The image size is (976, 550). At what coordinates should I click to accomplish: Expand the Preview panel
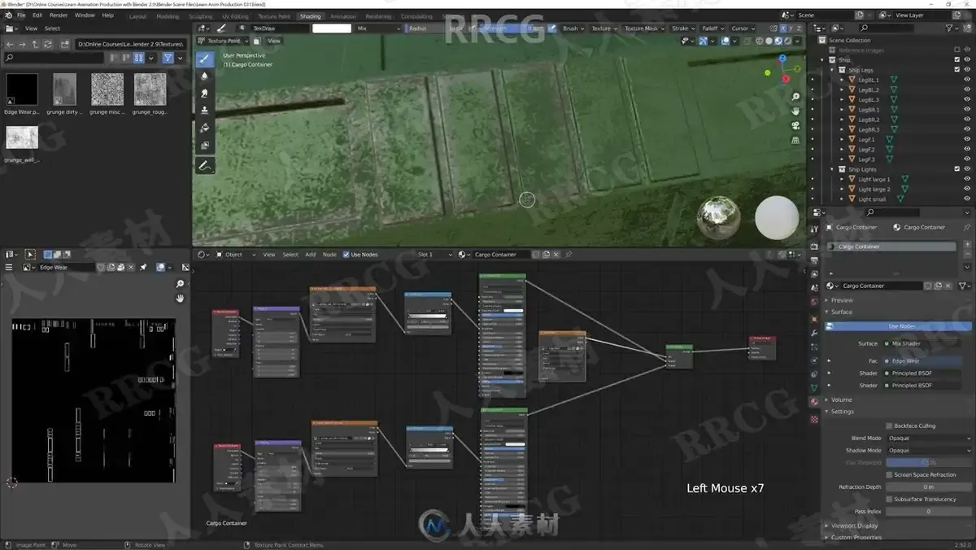(842, 300)
